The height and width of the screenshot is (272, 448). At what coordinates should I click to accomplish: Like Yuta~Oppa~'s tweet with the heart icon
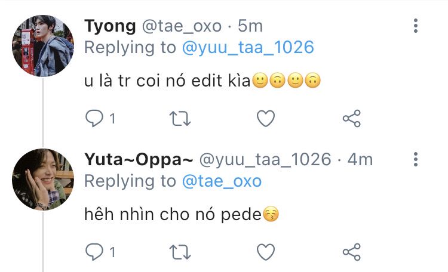click(266, 252)
